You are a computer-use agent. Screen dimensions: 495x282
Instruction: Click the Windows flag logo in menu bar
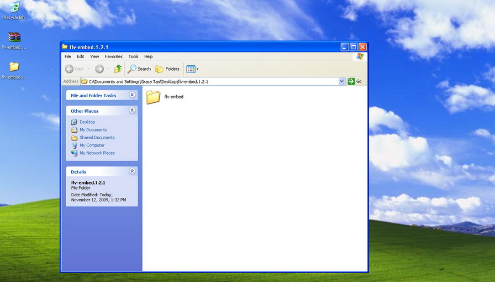[360, 56]
